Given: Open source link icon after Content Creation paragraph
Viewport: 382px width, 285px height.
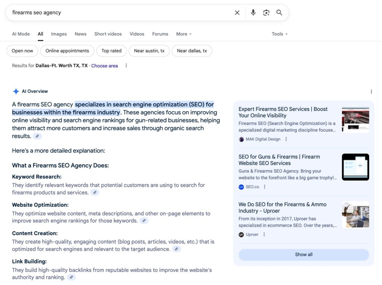Looking at the screenshot, I should coord(176,249).
